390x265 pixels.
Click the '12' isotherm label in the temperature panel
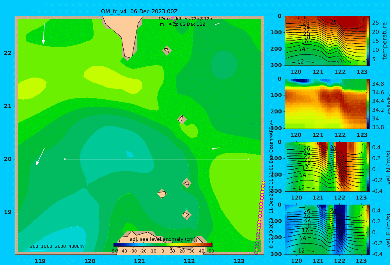[x=301, y=62]
